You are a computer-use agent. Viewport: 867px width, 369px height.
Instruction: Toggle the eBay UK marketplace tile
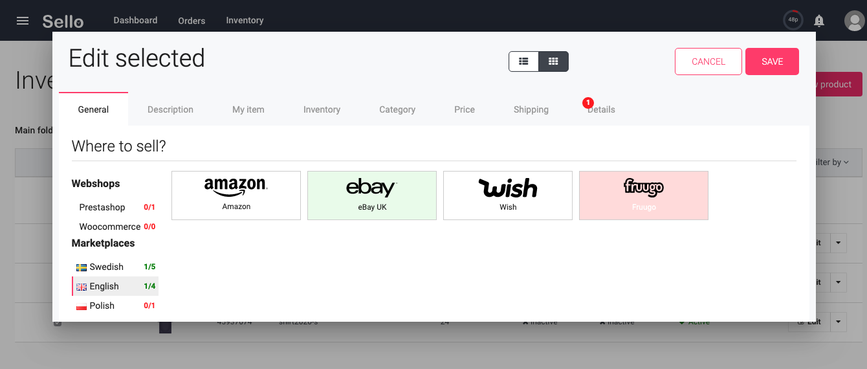coord(372,196)
